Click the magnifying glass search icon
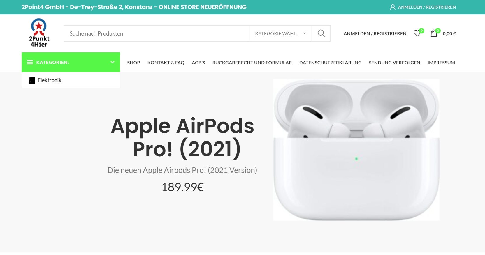 321,33
